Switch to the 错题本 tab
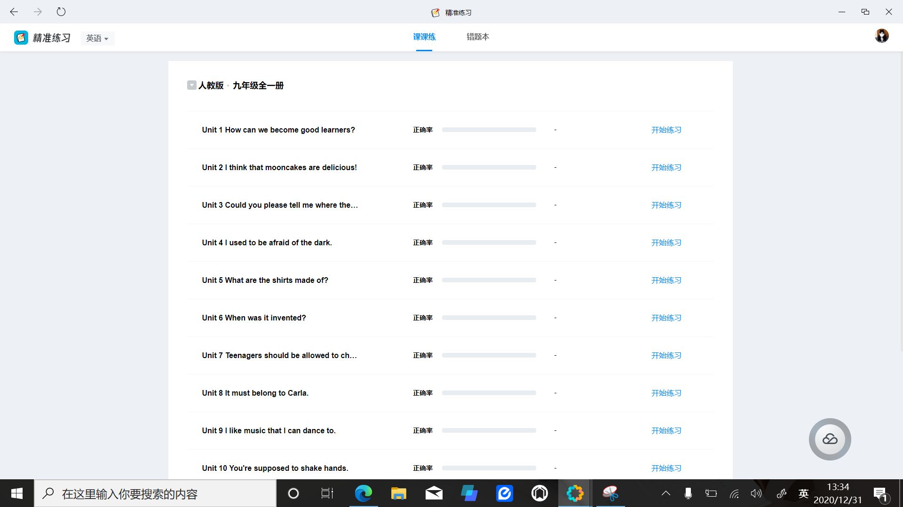Image resolution: width=903 pixels, height=507 pixels. pyautogui.click(x=478, y=37)
